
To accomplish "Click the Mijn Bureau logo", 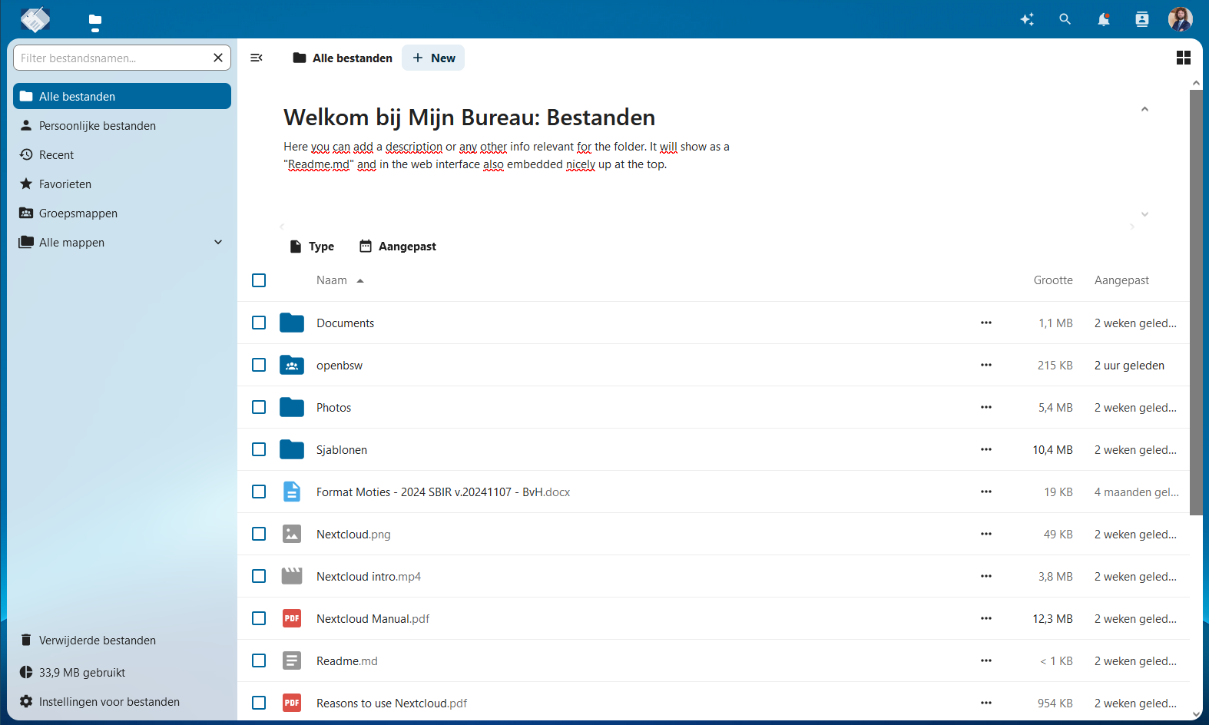I will pyautogui.click(x=35, y=19).
